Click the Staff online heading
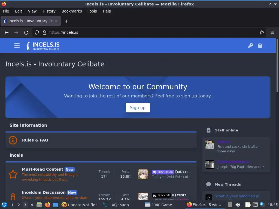This screenshot has height=209, width=279. [x=226, y=130]
